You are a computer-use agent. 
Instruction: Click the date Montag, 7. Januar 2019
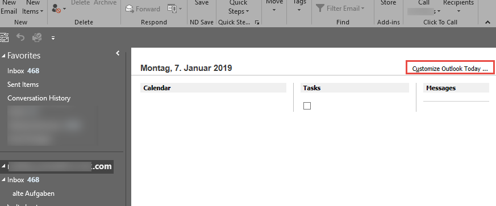tap(186, 68)
